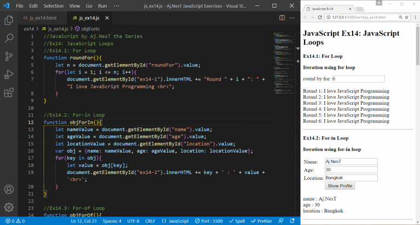Bookmark the page with star icon
This screenshot has width=420, height=225.
(407, 17)
